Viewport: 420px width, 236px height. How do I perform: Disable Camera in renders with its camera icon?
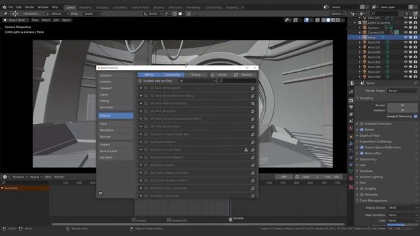[415, 28]
